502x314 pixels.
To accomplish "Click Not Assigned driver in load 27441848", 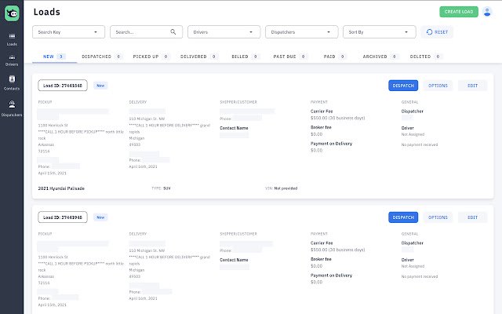I will pyautogui.click(x=413, y=134).
